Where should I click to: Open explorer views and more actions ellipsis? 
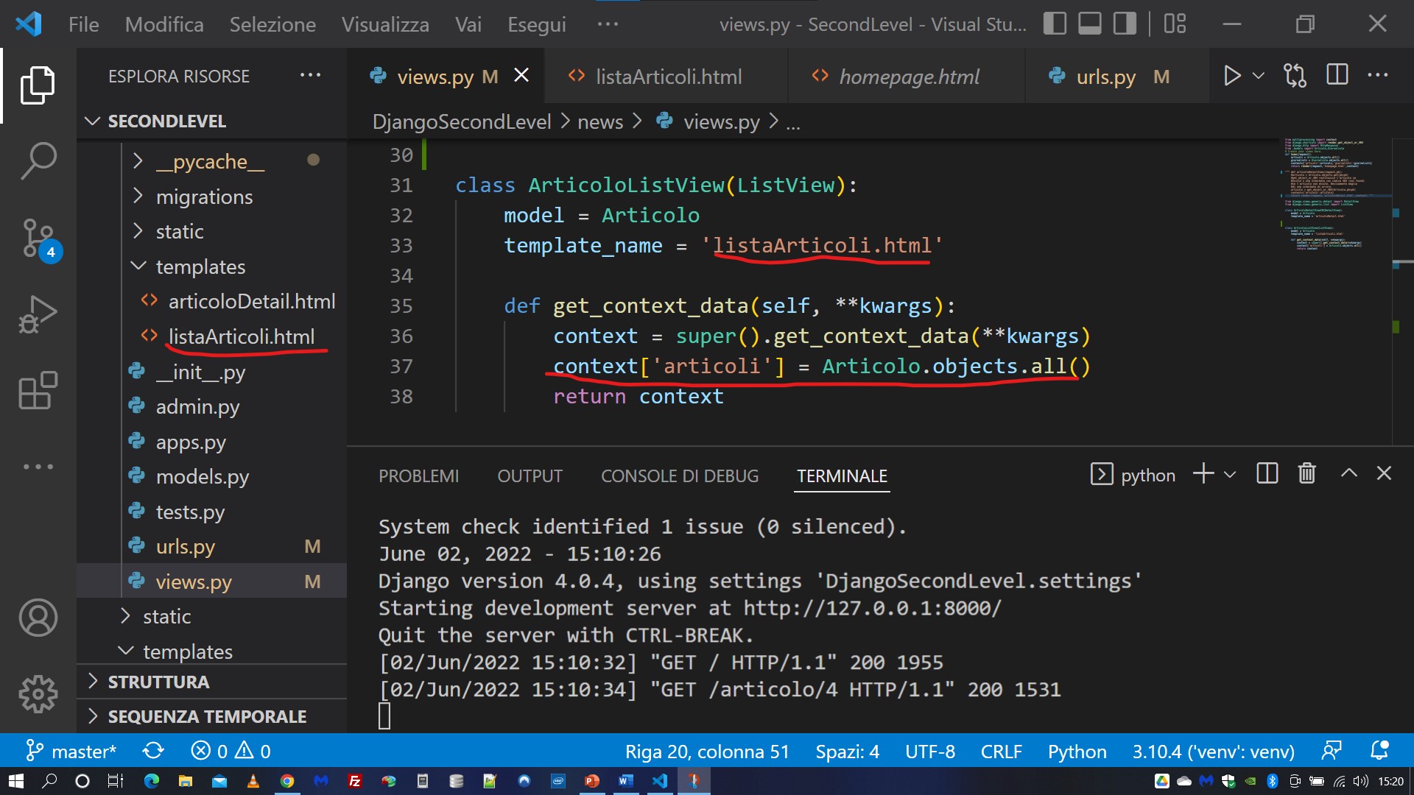(310, 75)
